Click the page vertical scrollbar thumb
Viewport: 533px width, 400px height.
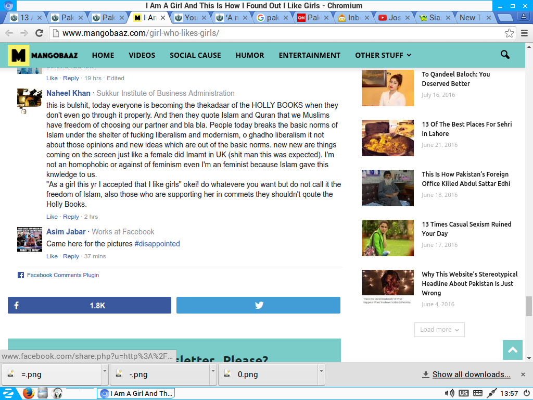pos(529,306)
